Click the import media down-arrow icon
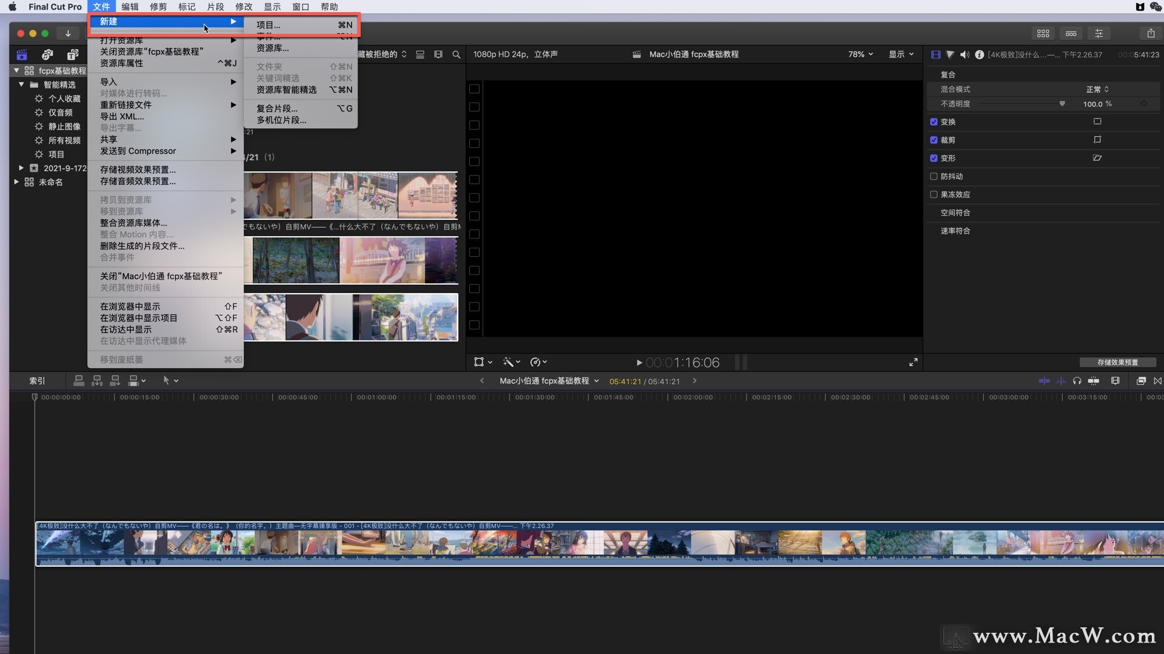 tap(68, 33)
